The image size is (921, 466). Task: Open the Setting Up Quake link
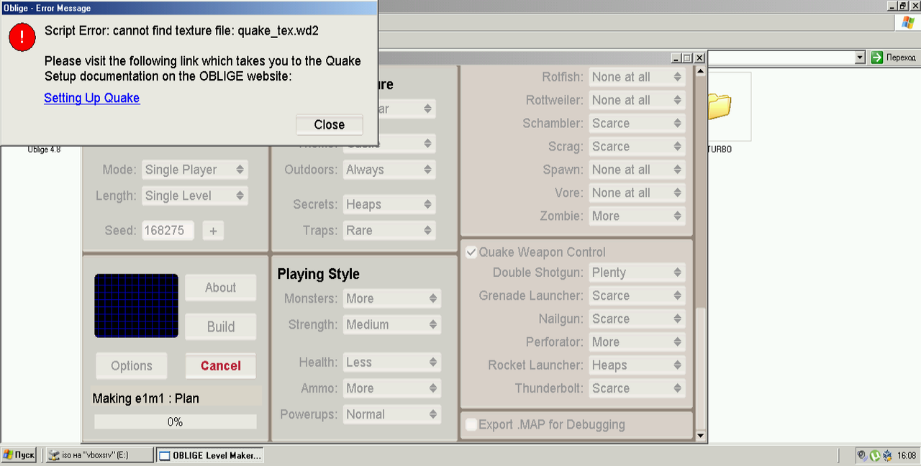[91, 98]
